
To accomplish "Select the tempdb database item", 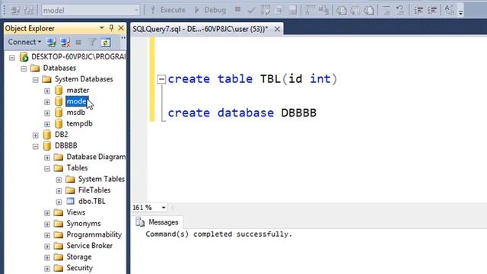I will (x=79, y=123).
